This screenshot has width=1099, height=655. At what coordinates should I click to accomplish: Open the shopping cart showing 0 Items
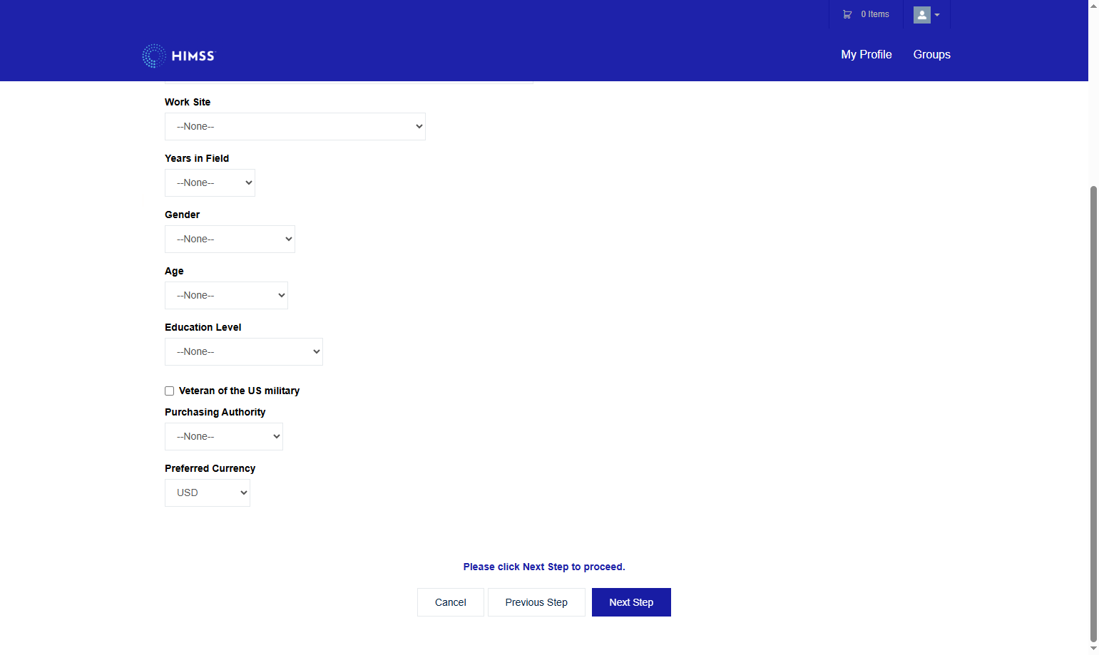pos(866,14)
